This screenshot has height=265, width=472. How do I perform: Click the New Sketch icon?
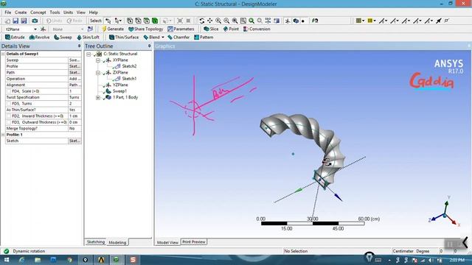(x=90, y=29)
